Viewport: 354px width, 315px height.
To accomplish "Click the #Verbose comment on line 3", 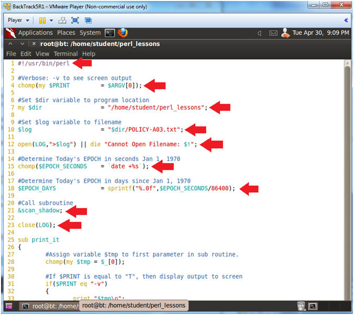I will point(74,78).
